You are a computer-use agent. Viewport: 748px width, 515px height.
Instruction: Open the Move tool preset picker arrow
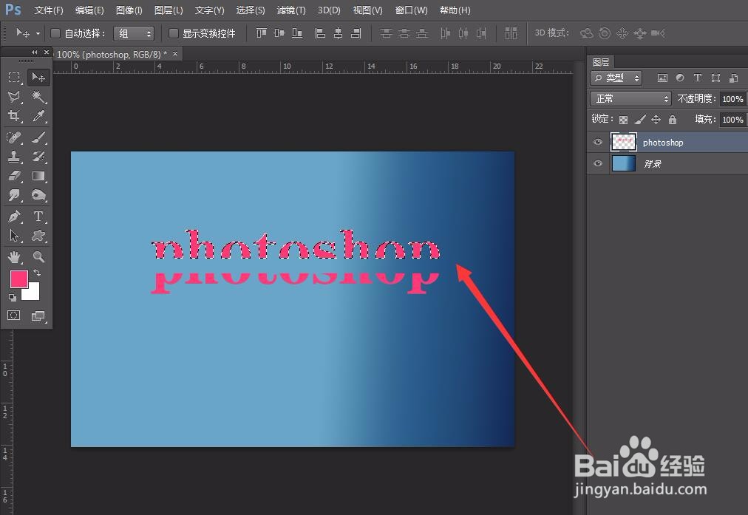[38, 33]
